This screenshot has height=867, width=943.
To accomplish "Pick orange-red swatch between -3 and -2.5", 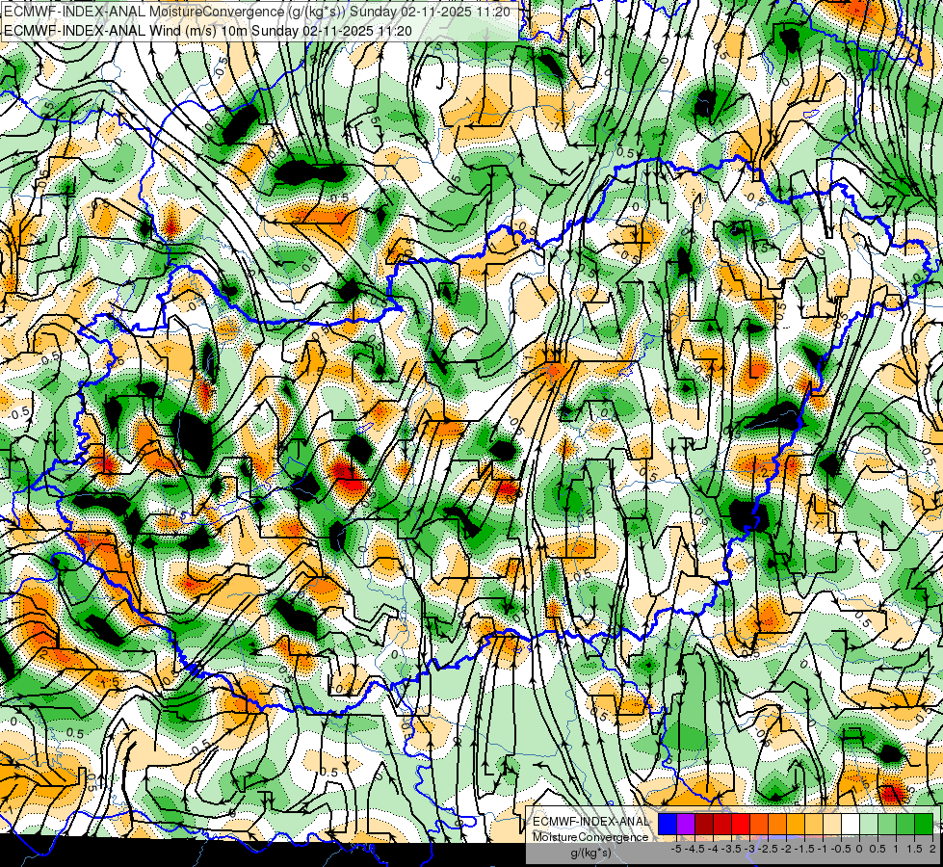I will (759, 824).
